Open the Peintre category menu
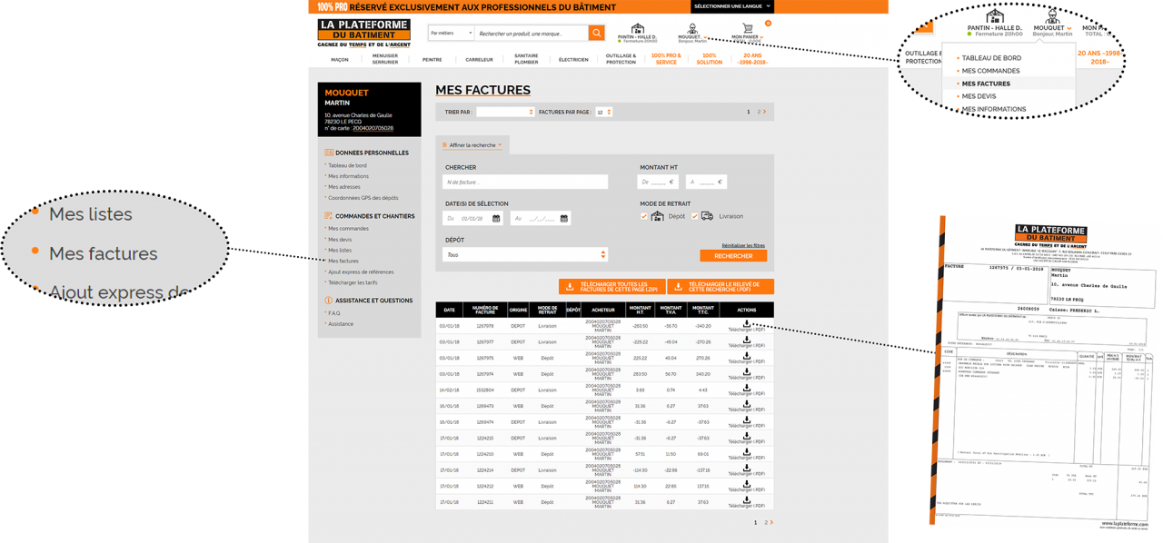The image size is (1163, 543). (x=432, y=60)
